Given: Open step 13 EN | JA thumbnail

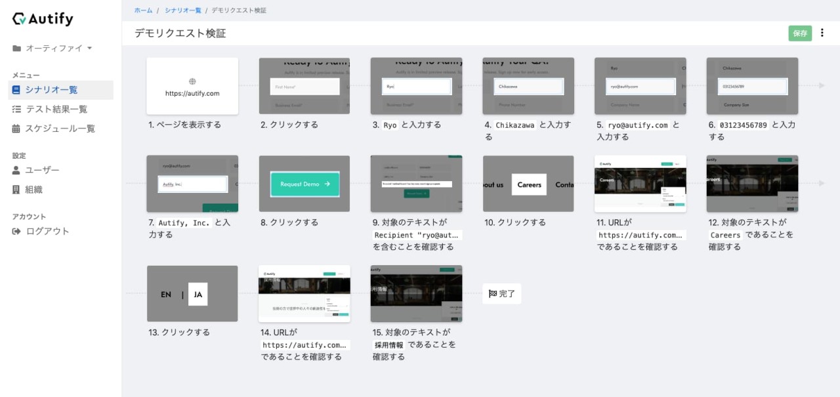Looking at the screenshot, I should [x=192, y=294].
